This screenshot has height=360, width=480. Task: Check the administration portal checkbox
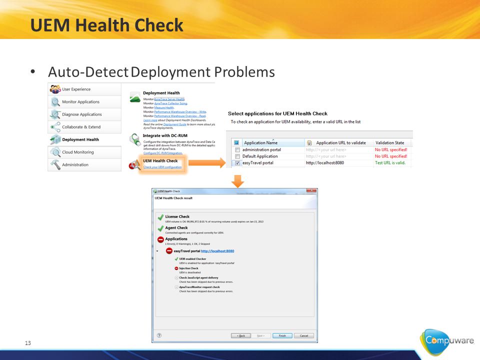click(237, 150)
